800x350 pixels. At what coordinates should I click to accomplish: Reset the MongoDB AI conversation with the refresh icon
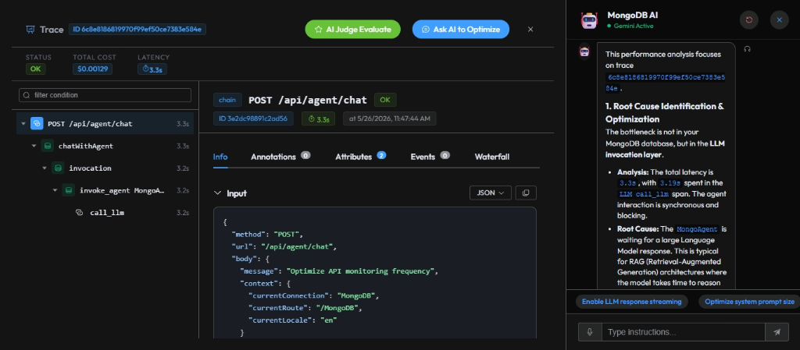(x=749, y=19)
